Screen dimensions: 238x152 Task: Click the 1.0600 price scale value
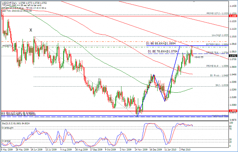(x=233, y=67)
